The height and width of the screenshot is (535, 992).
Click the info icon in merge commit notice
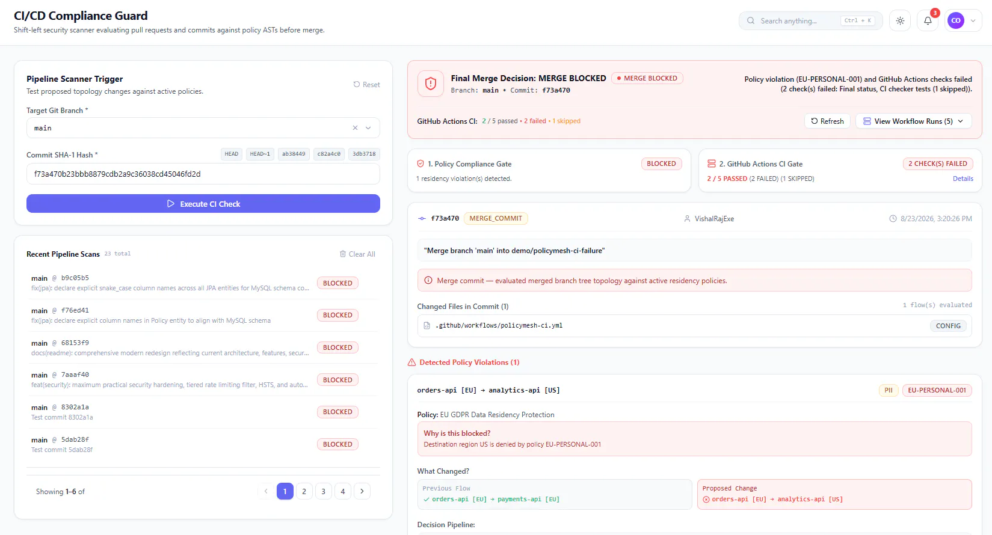coord(428,280)
